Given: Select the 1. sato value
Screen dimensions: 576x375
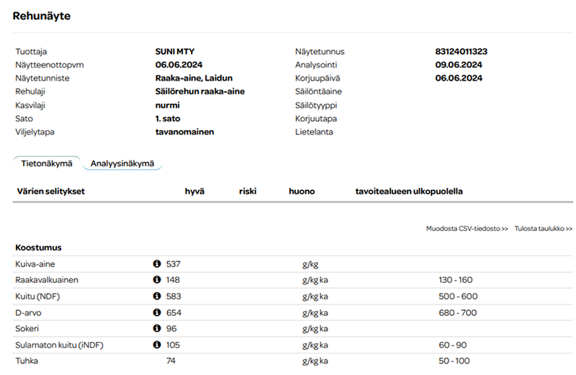Looking at the screenshot, I should pos(168,119).
